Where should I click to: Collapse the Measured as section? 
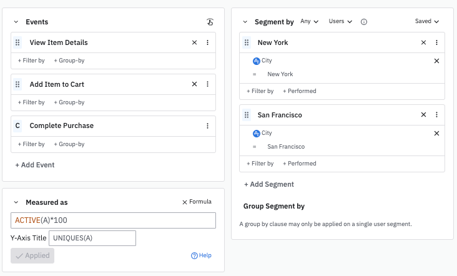(x=16, y=202)
